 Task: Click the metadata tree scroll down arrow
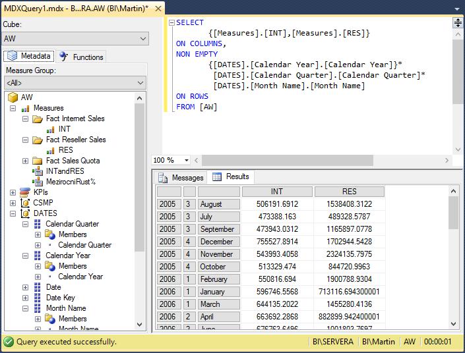click(x=139, y=324)
